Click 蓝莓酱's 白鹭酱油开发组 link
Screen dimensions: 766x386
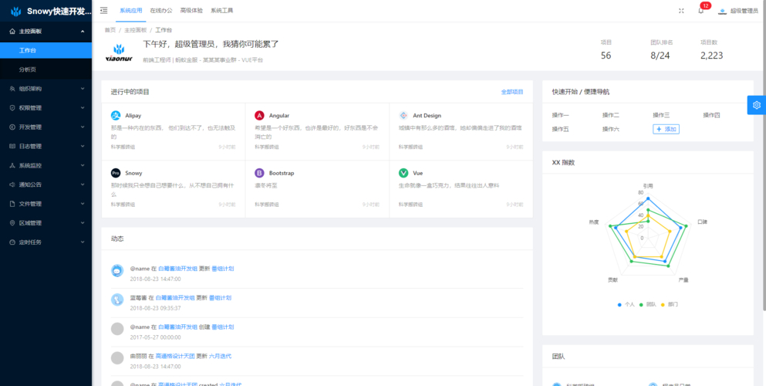[x=175, y=298]
